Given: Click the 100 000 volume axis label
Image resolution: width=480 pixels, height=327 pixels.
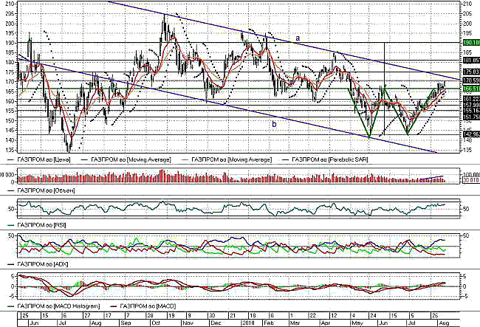Looking at the screenshot, I should click(472, 175).
